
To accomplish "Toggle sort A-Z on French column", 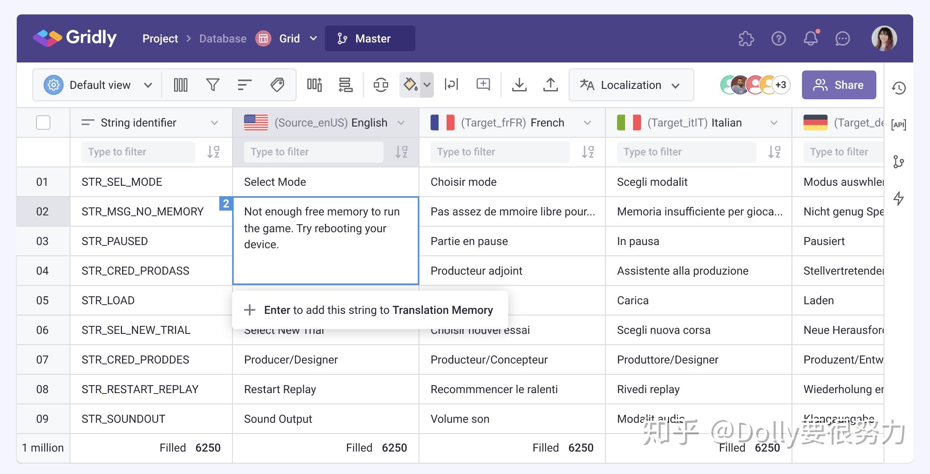I will tap(587, 152).
